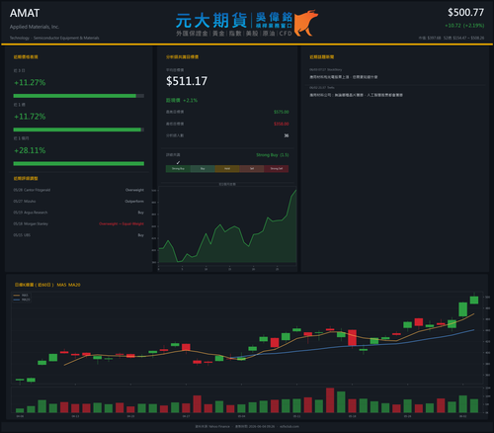Click the tallest red volume bar
Image resolution: width=494 pixels, height=433 pixels.
point(330,400)
